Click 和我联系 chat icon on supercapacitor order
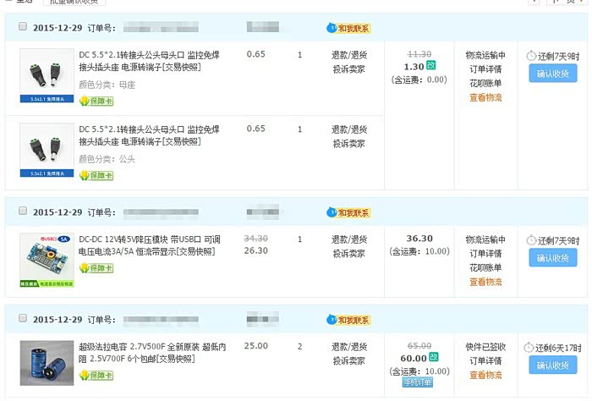The width and height of the screenshot is (592, 401). [x=348, y=321]
